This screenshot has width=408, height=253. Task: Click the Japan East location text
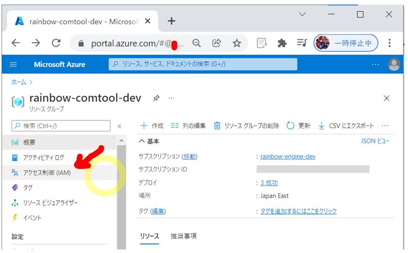[274, 196]
